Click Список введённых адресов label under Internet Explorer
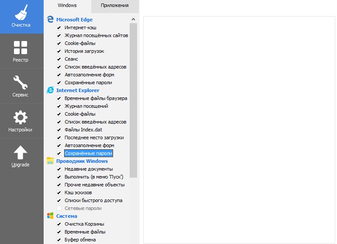Image resolution: width=337 pixels, height=244 pixels. (x=96, y=122)
